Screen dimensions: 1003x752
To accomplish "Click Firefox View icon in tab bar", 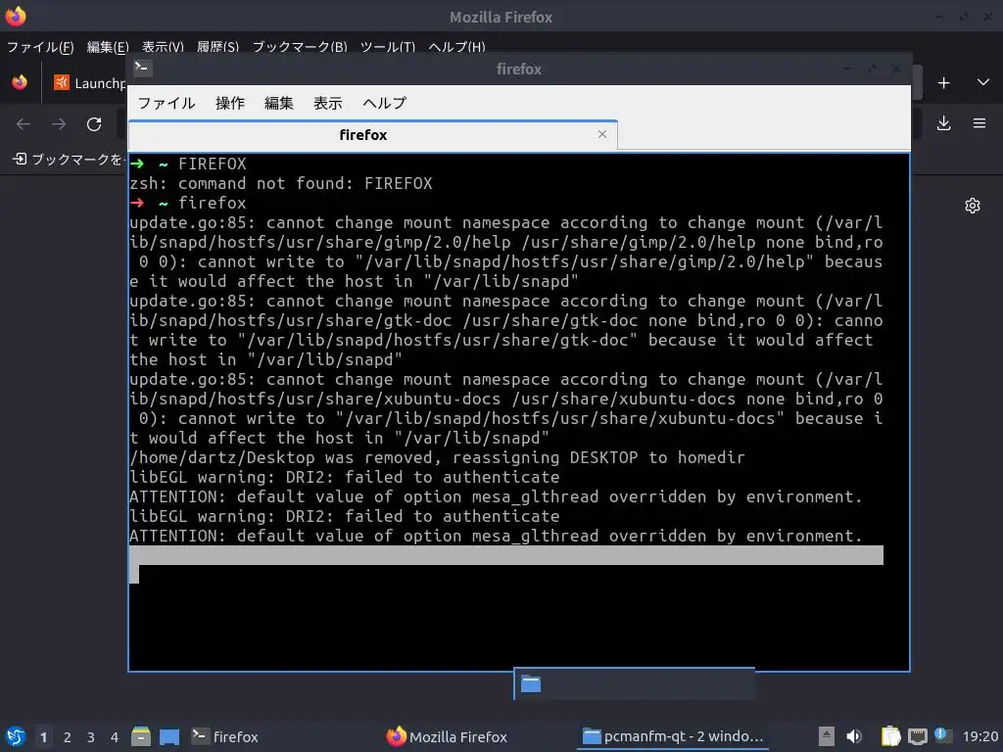I will click(20, 82).
